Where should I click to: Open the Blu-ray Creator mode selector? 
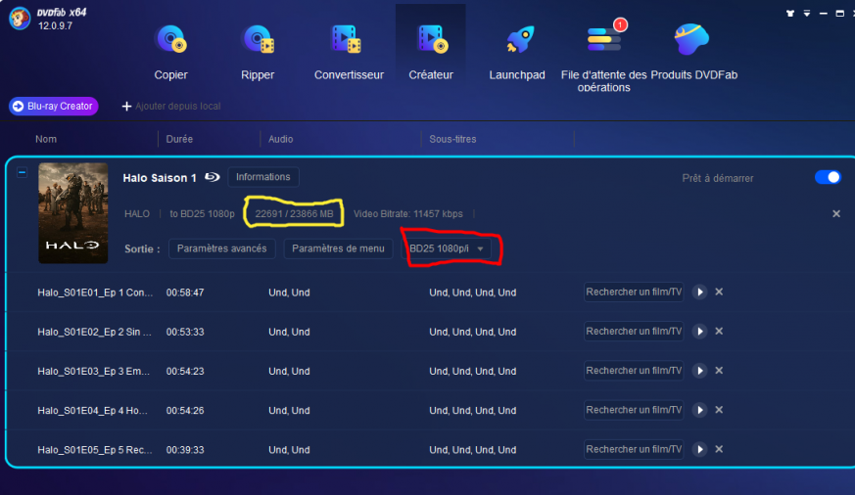click(54, 106)
